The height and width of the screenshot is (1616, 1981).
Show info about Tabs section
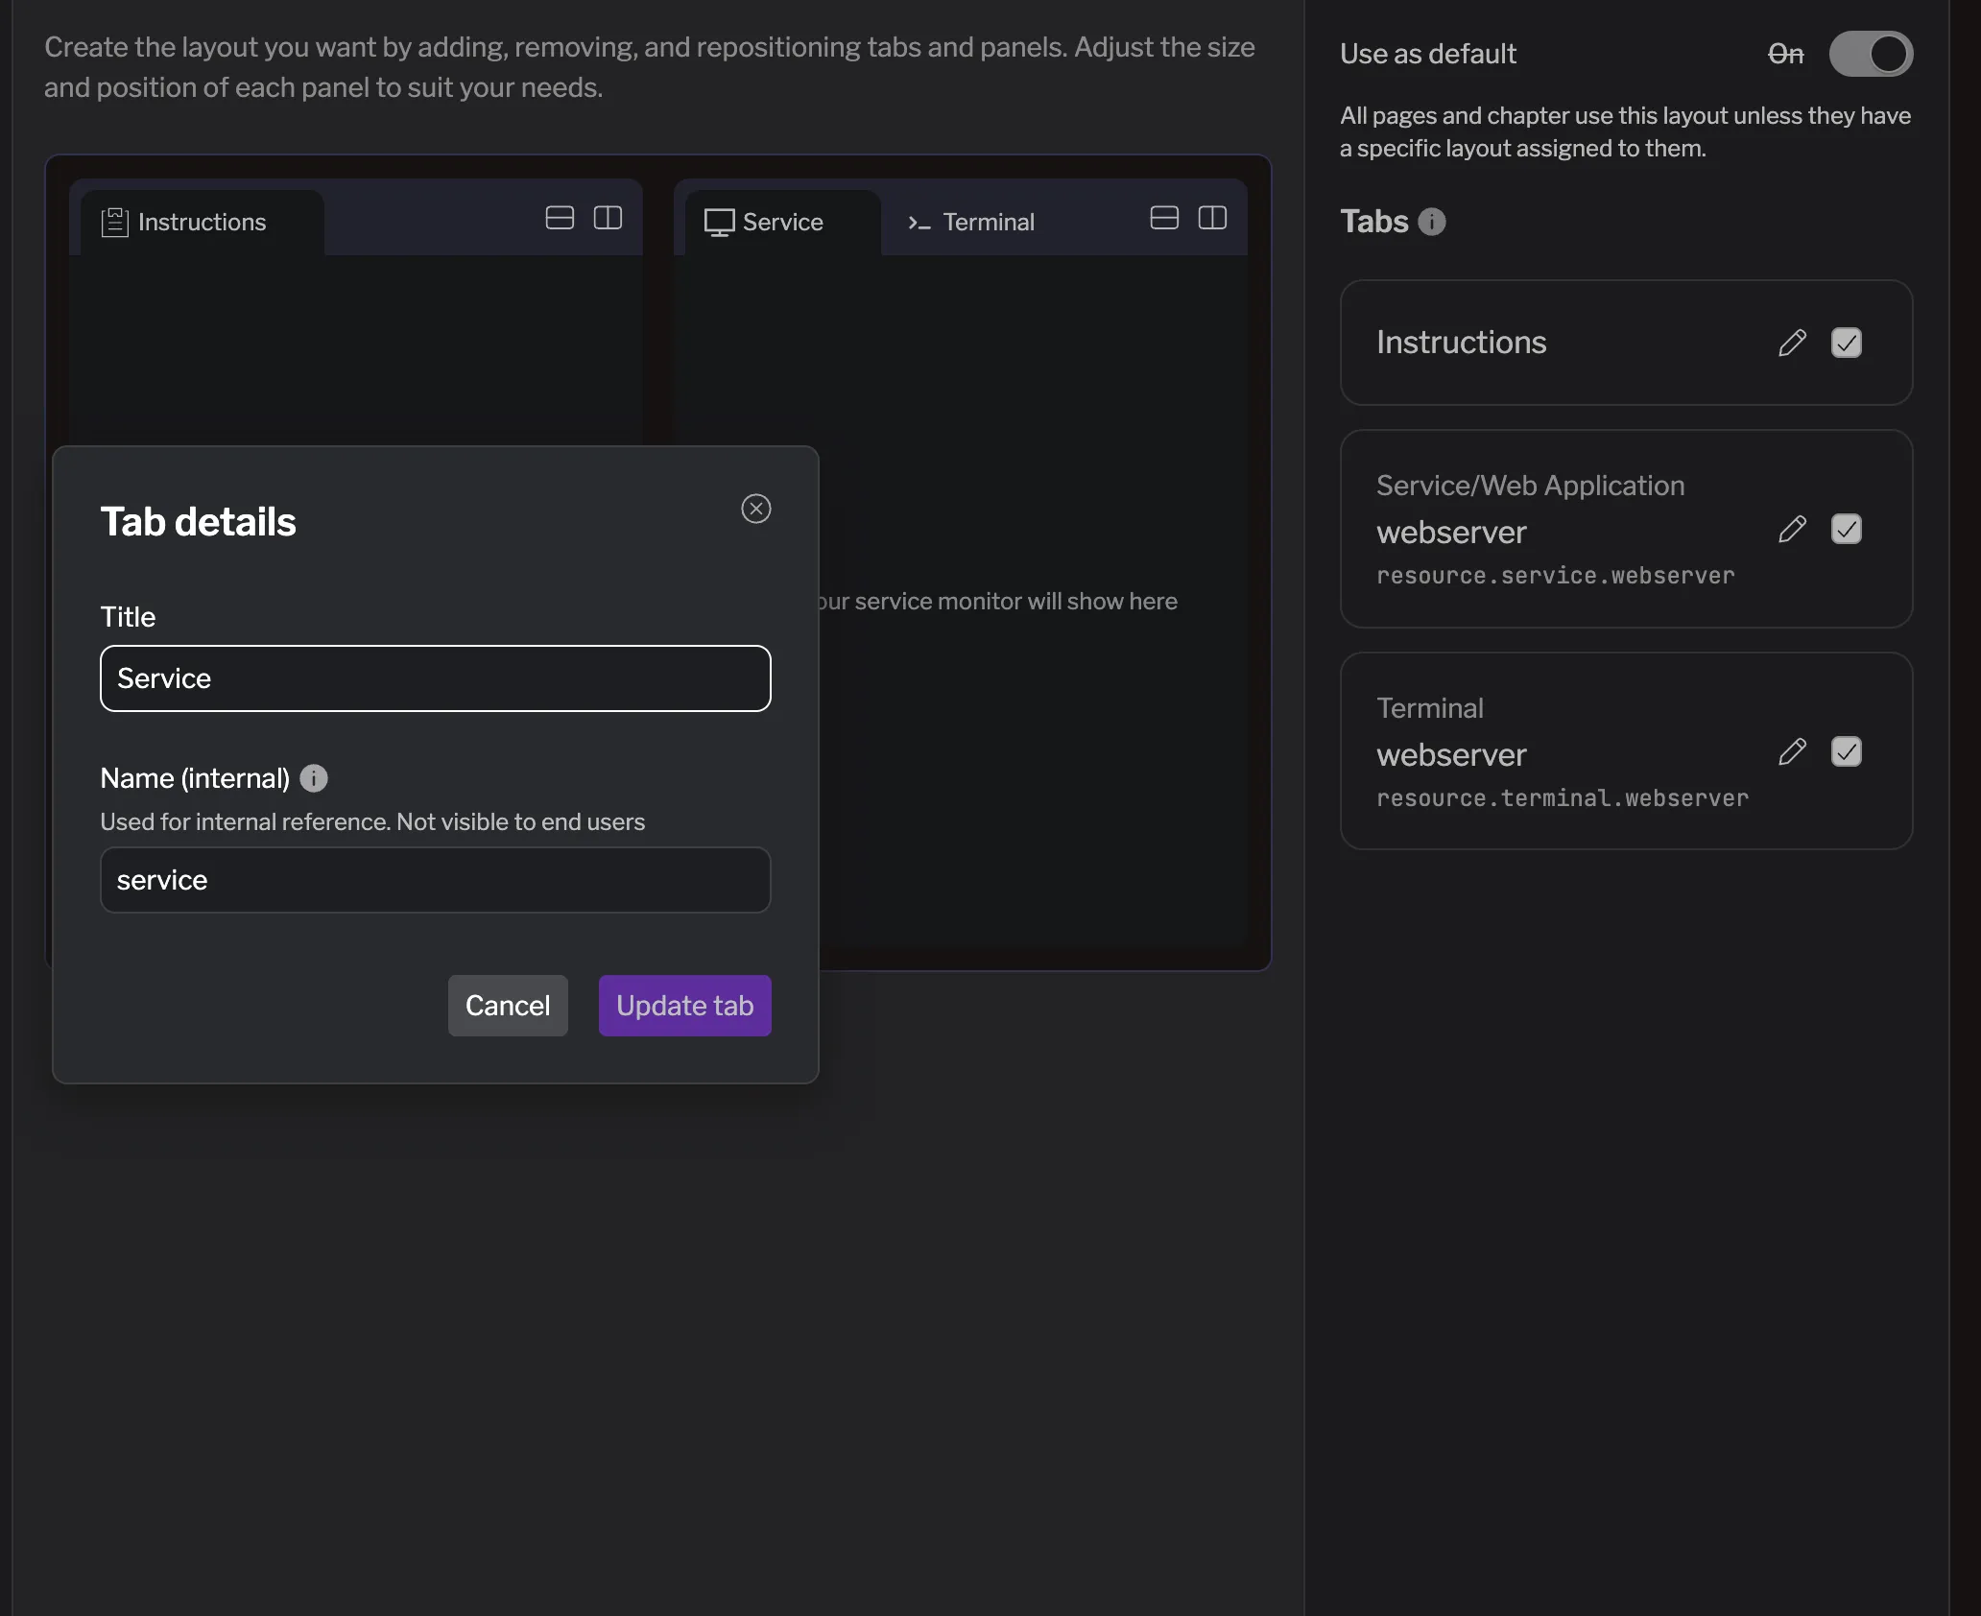point(1431,222)
